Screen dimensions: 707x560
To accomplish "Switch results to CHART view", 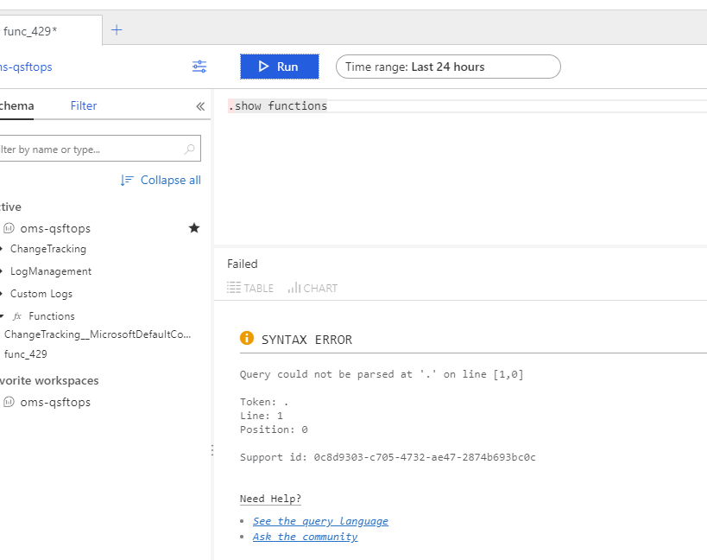I will (x=312, y=288).
